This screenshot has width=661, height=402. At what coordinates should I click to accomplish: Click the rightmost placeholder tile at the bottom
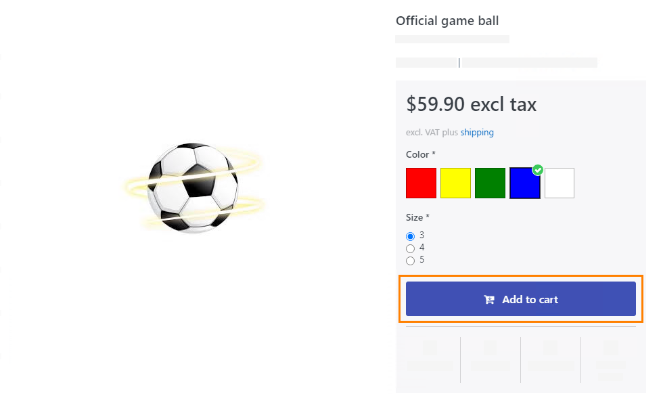(610, 359)
